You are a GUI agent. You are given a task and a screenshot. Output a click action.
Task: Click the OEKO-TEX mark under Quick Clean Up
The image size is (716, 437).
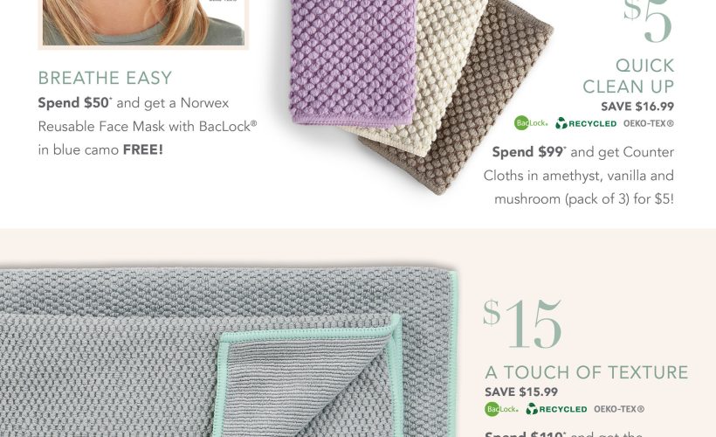[x=649, y=123]
